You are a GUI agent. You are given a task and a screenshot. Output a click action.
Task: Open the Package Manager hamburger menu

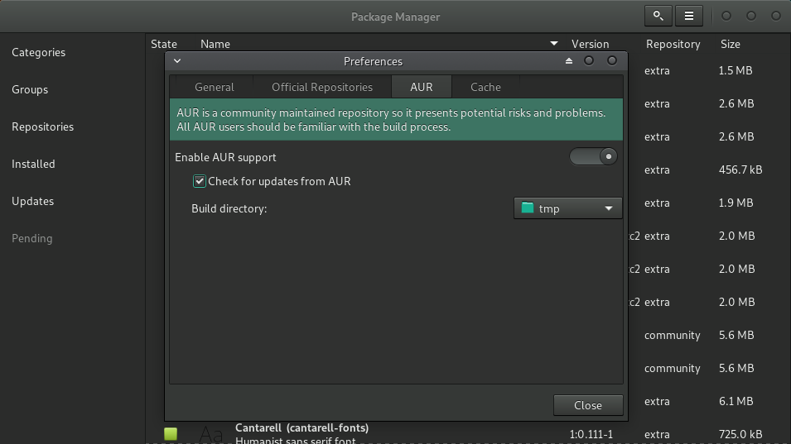689,16
